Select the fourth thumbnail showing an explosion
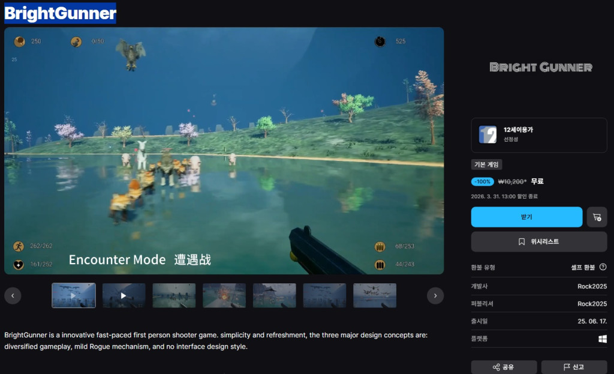This screenshot has height=374, width=614. pos(224,295)
